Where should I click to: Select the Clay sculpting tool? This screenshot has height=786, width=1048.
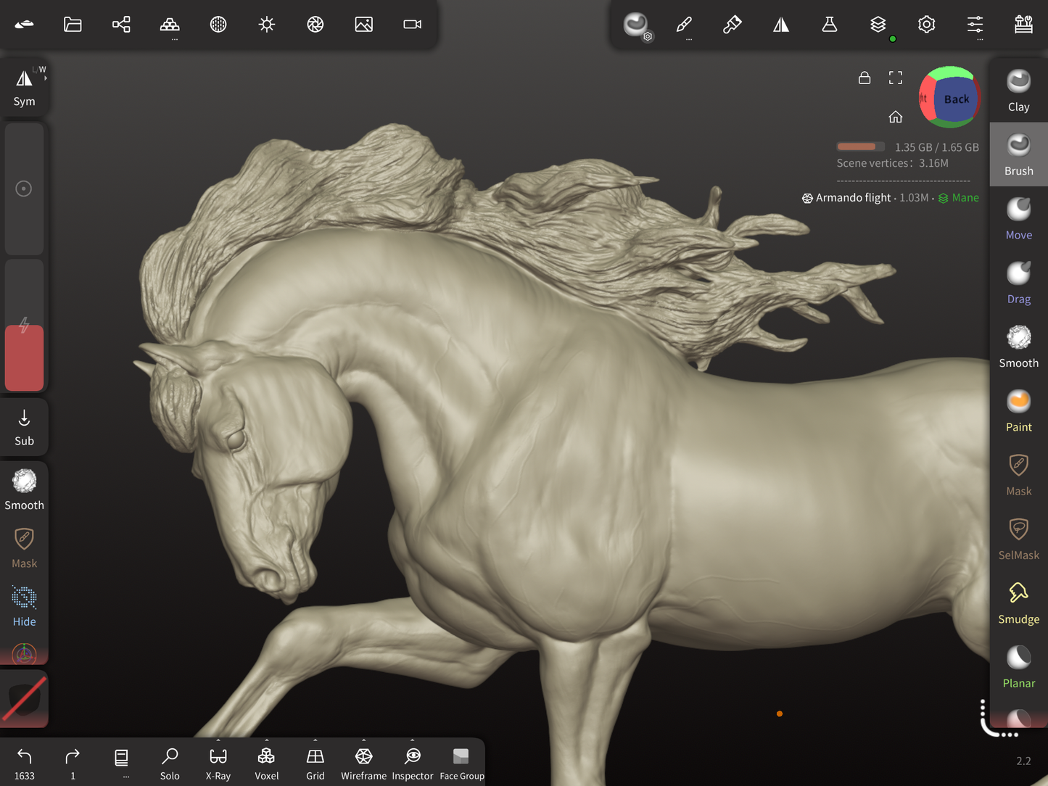1018,90
